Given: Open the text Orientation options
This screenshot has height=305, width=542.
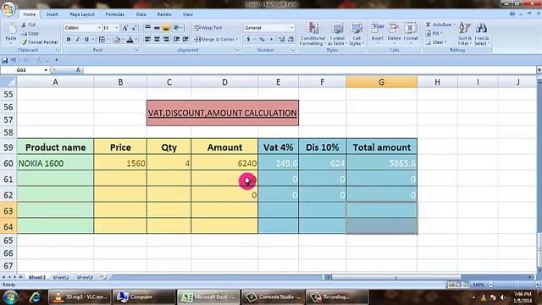Looking at the screenshot, I should point(177,28).
